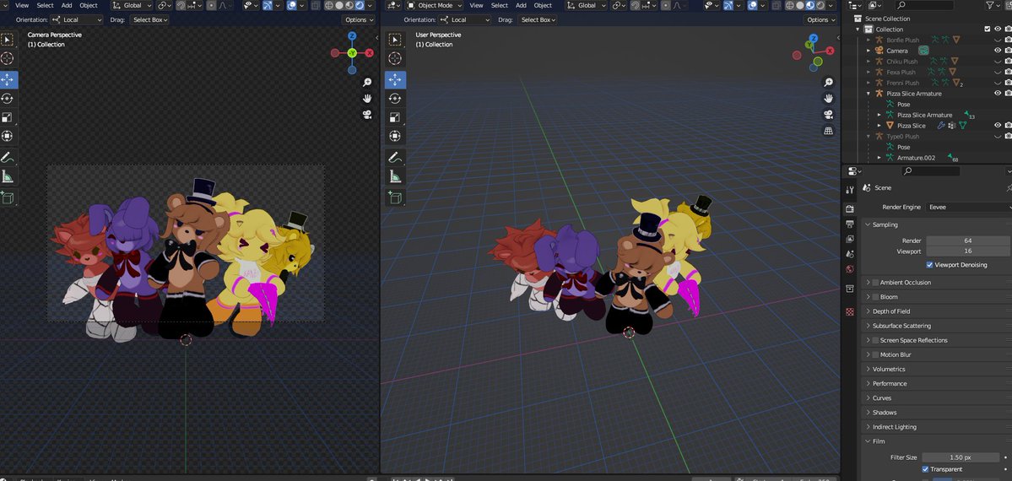Open the Tool properties tab

coord(849,189)
